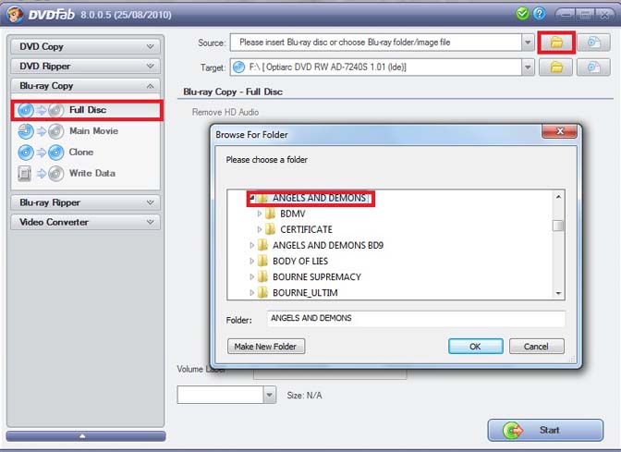Viewport: 621px width, 452px height.
Task: Click the Target image file icon
Action: (x=593, y=67)
